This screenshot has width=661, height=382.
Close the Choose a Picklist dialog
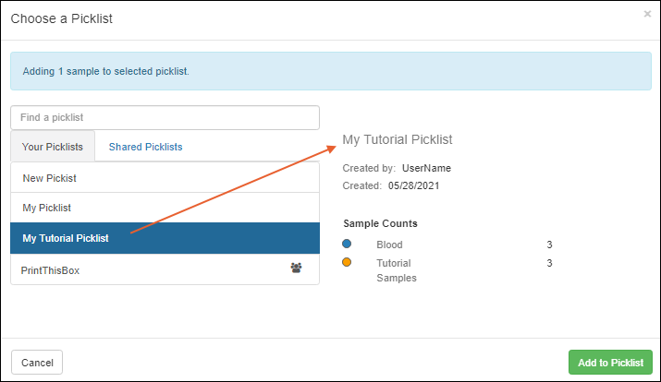[x=647, y=15]
